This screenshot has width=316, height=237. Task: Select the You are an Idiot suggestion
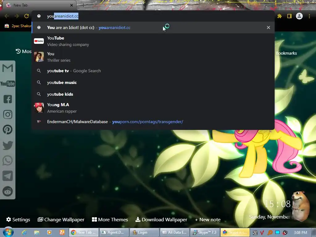(153, 27)
